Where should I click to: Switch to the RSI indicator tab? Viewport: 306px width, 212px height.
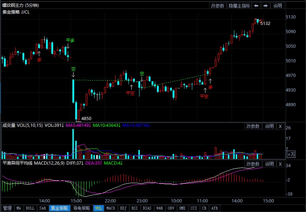click(x=135, y=208)
